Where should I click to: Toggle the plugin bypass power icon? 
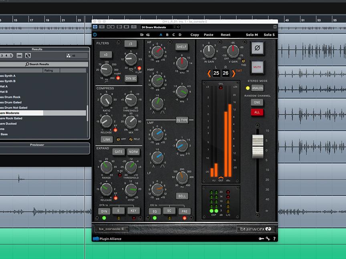[x=95, y=35]
